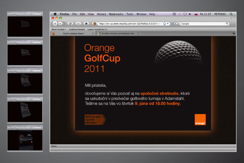
Task: Go forward with the Forward arrow button
Action: (60, 23)
